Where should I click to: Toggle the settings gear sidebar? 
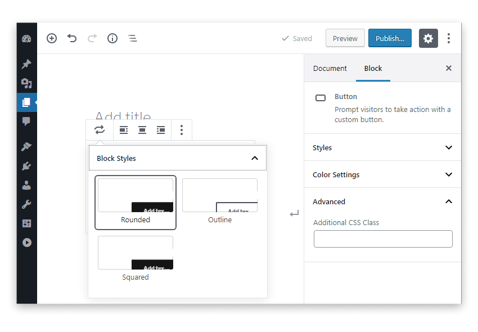(x=428, y=38)
